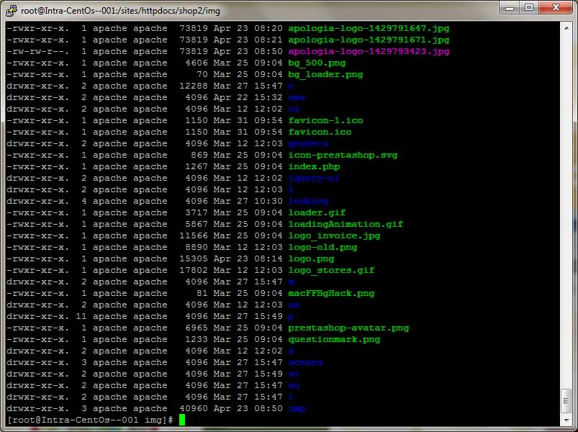The width and height of the screenshot is (578, 432).
Task: Click the leoblog directory name
Action: 308,202
